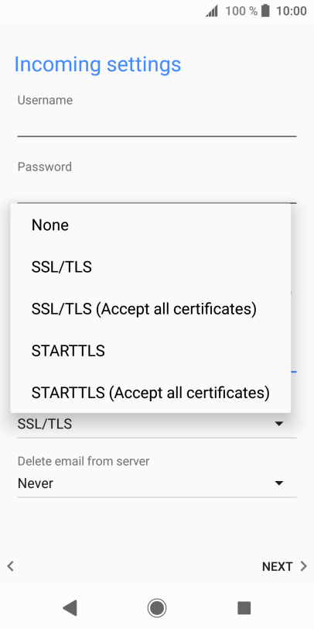Tap the battery icon in status bar
The width and height of the screenshot is (314, 629).
point(265,11)
